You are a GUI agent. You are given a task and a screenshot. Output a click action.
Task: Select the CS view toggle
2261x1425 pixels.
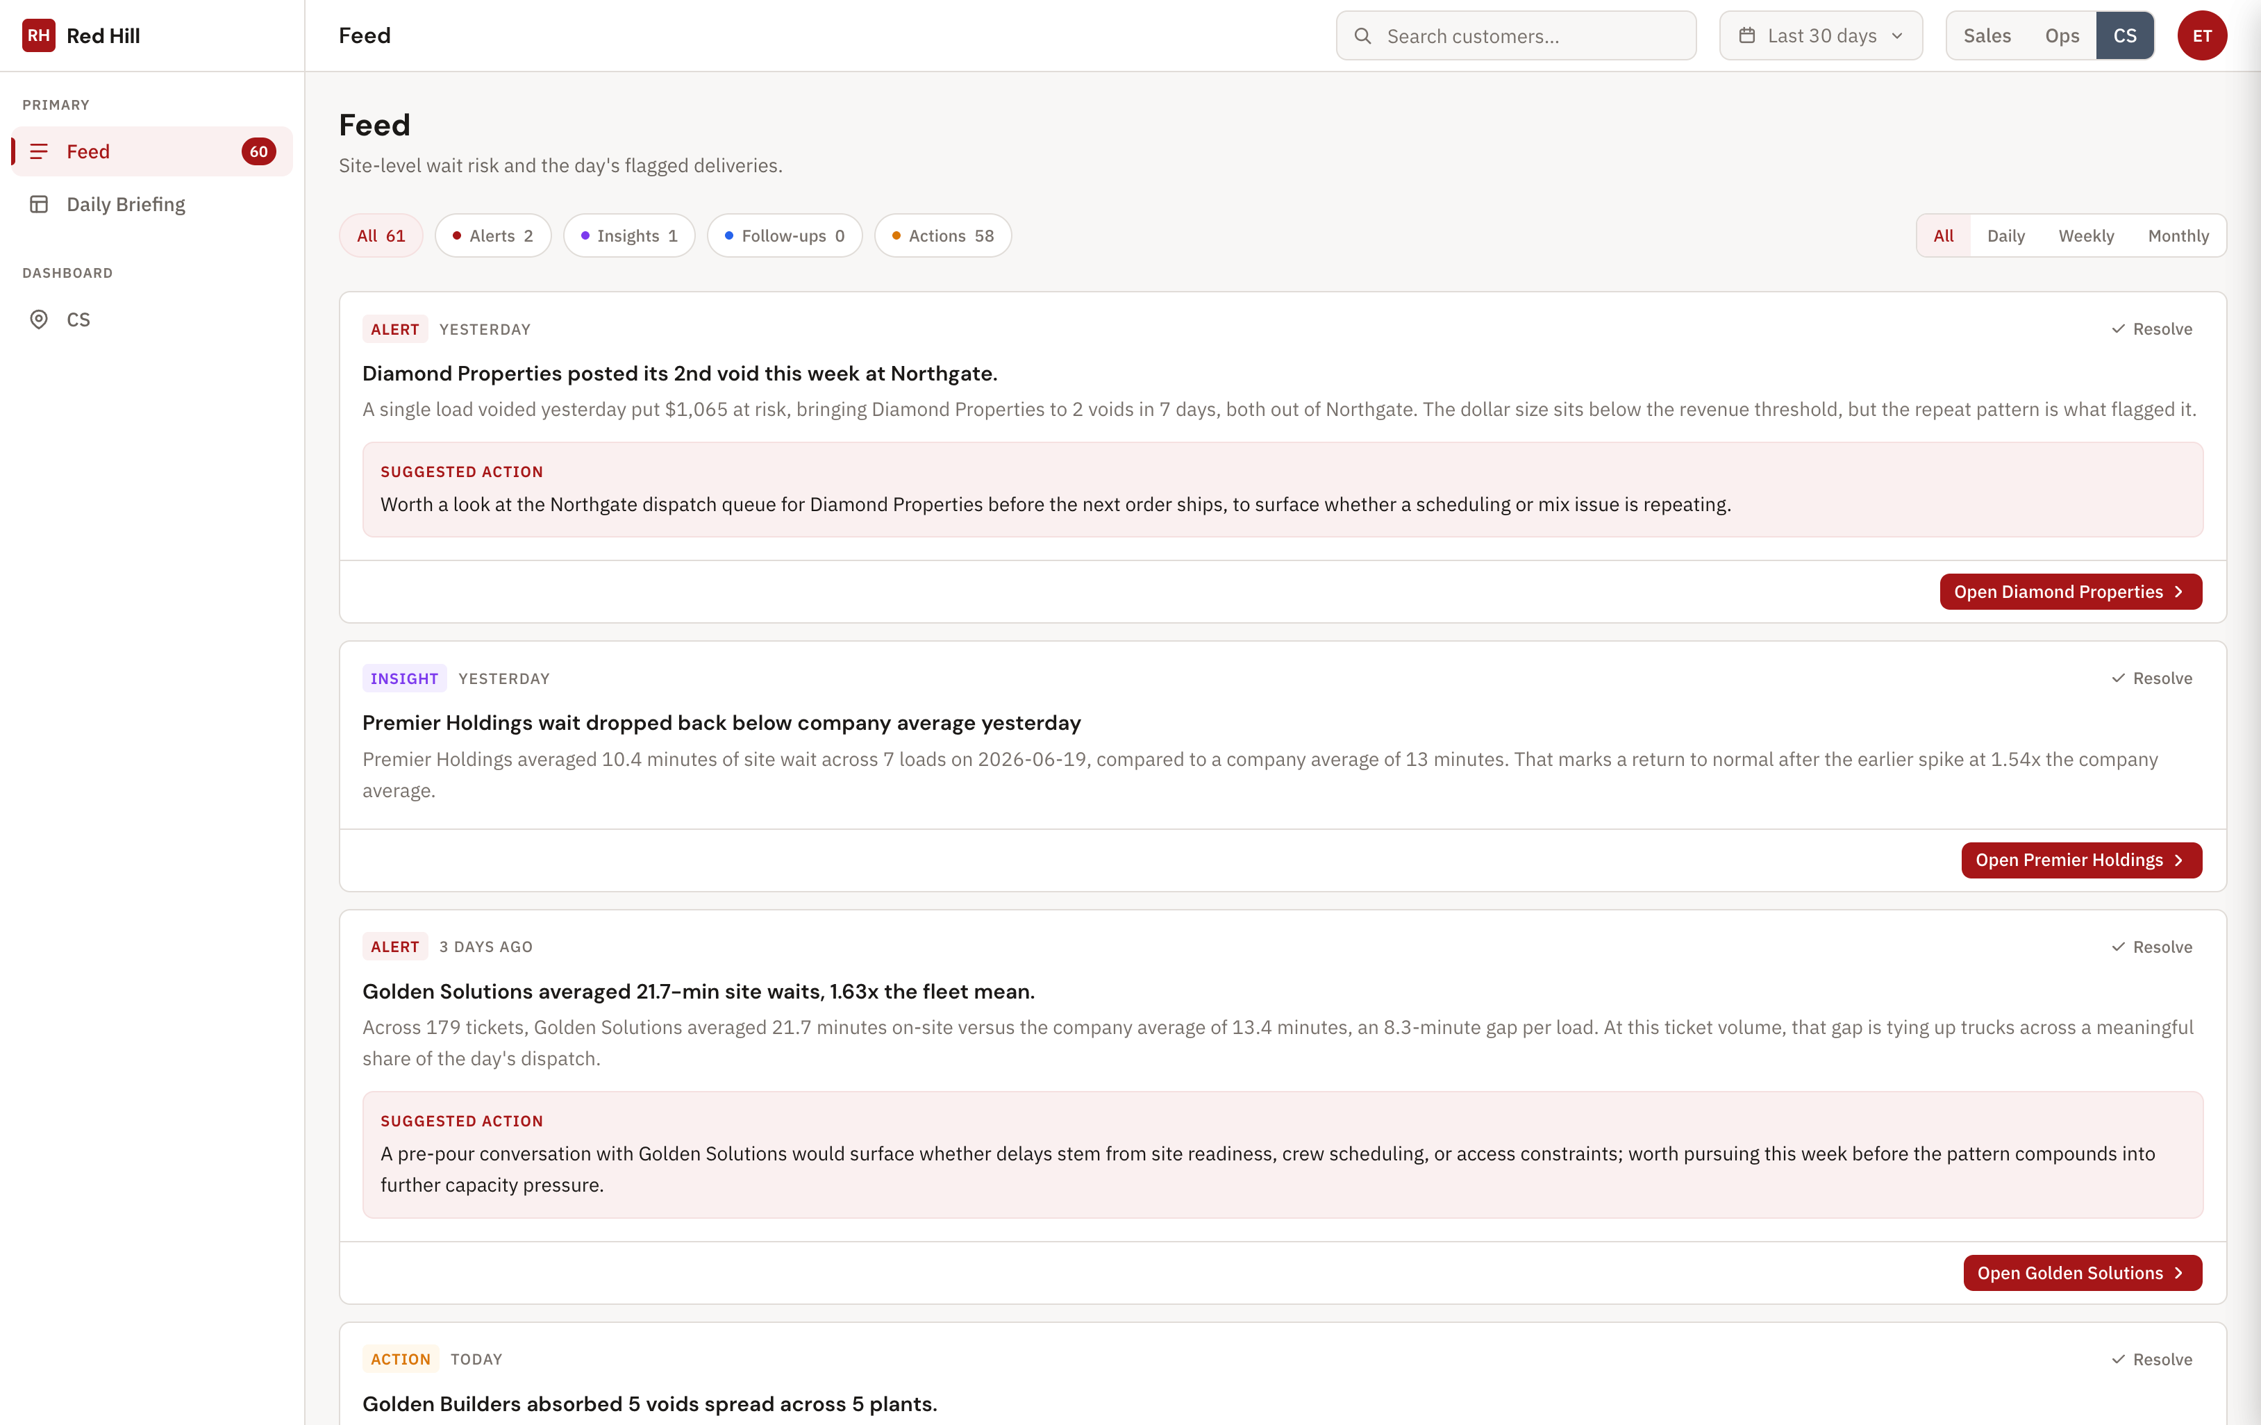click(x=2125, y=35)
